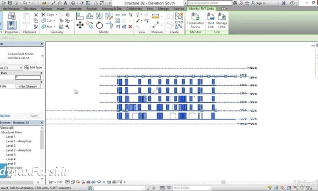The height and width of the screenshot is (191, 318).
Task: Toggle Detail Level icon in view control bar
Action: [67, 182]
